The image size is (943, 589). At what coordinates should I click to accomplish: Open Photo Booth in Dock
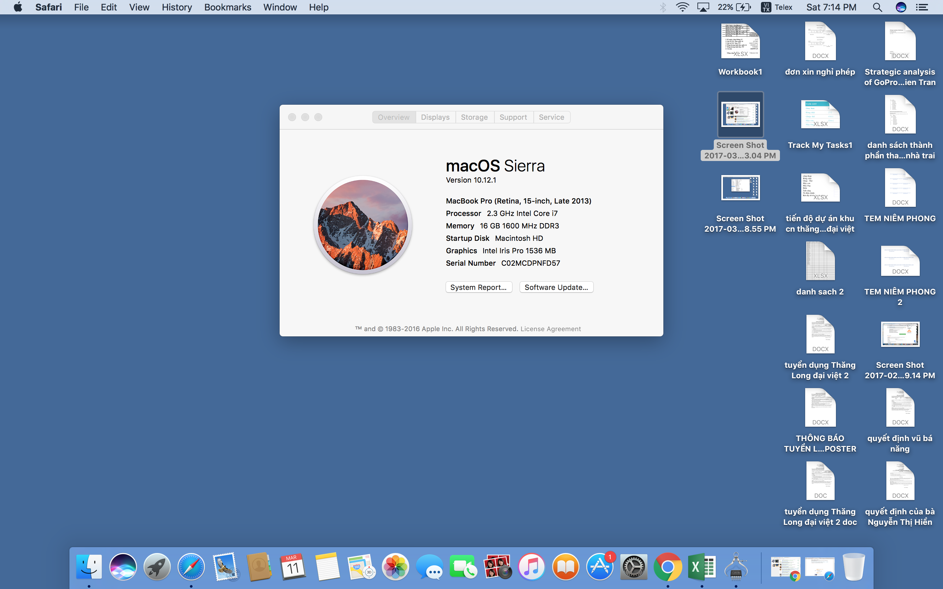click(497, 567)
